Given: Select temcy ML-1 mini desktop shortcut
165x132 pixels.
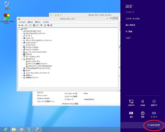Looking at the screenshot, I should [7, 19].
